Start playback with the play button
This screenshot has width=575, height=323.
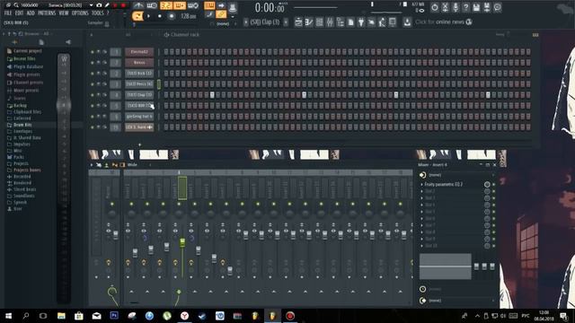(x=148, y=16)
